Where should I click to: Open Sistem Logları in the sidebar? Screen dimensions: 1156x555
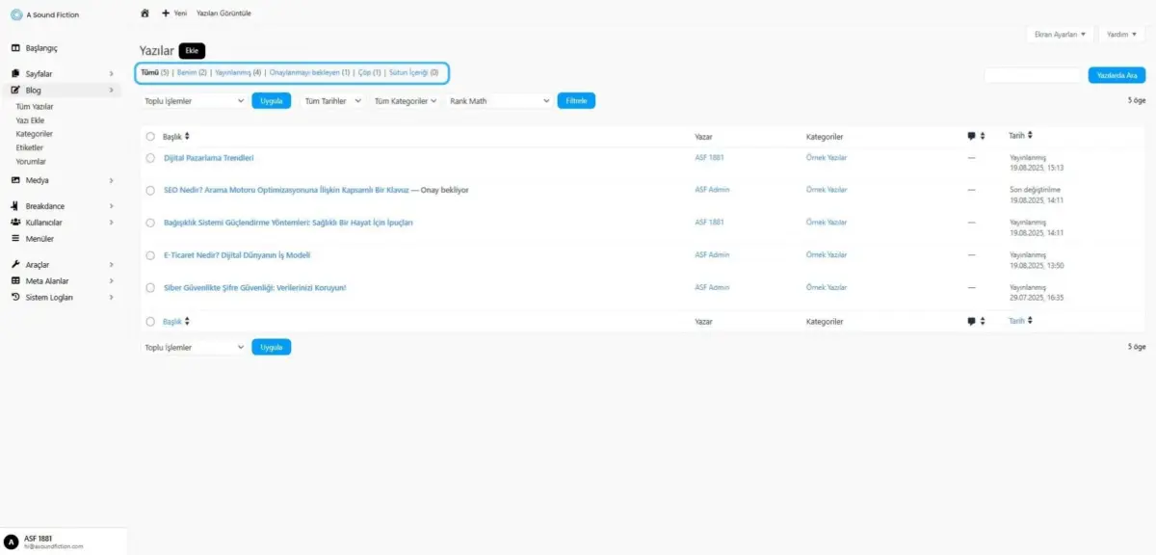pyautogui.click(x=48, y=297)
